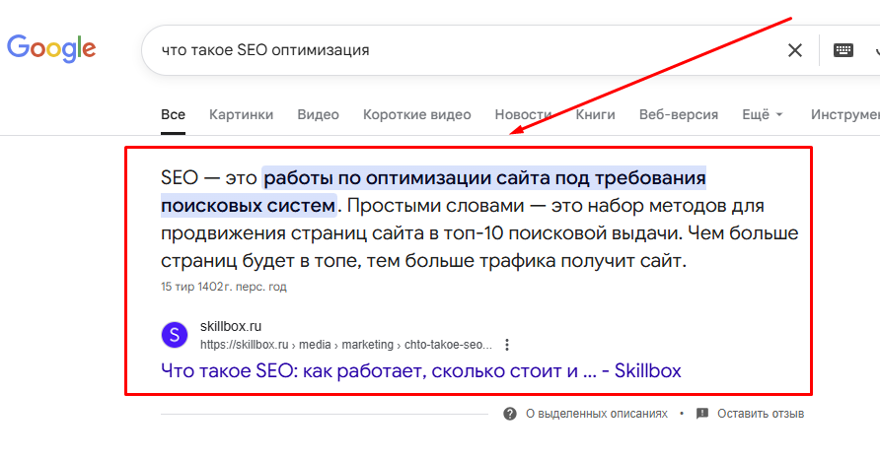Open the on-screen keyboard icon
Screen dimensions: 880x459
(x=843, y=50)
